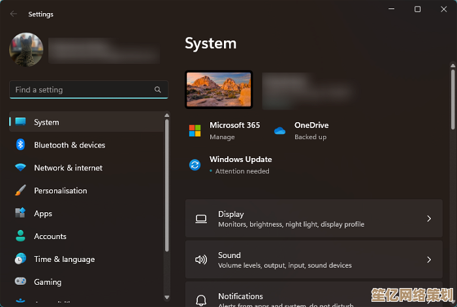
Task: Click the Accounts person icon
Action: [20, 236]
